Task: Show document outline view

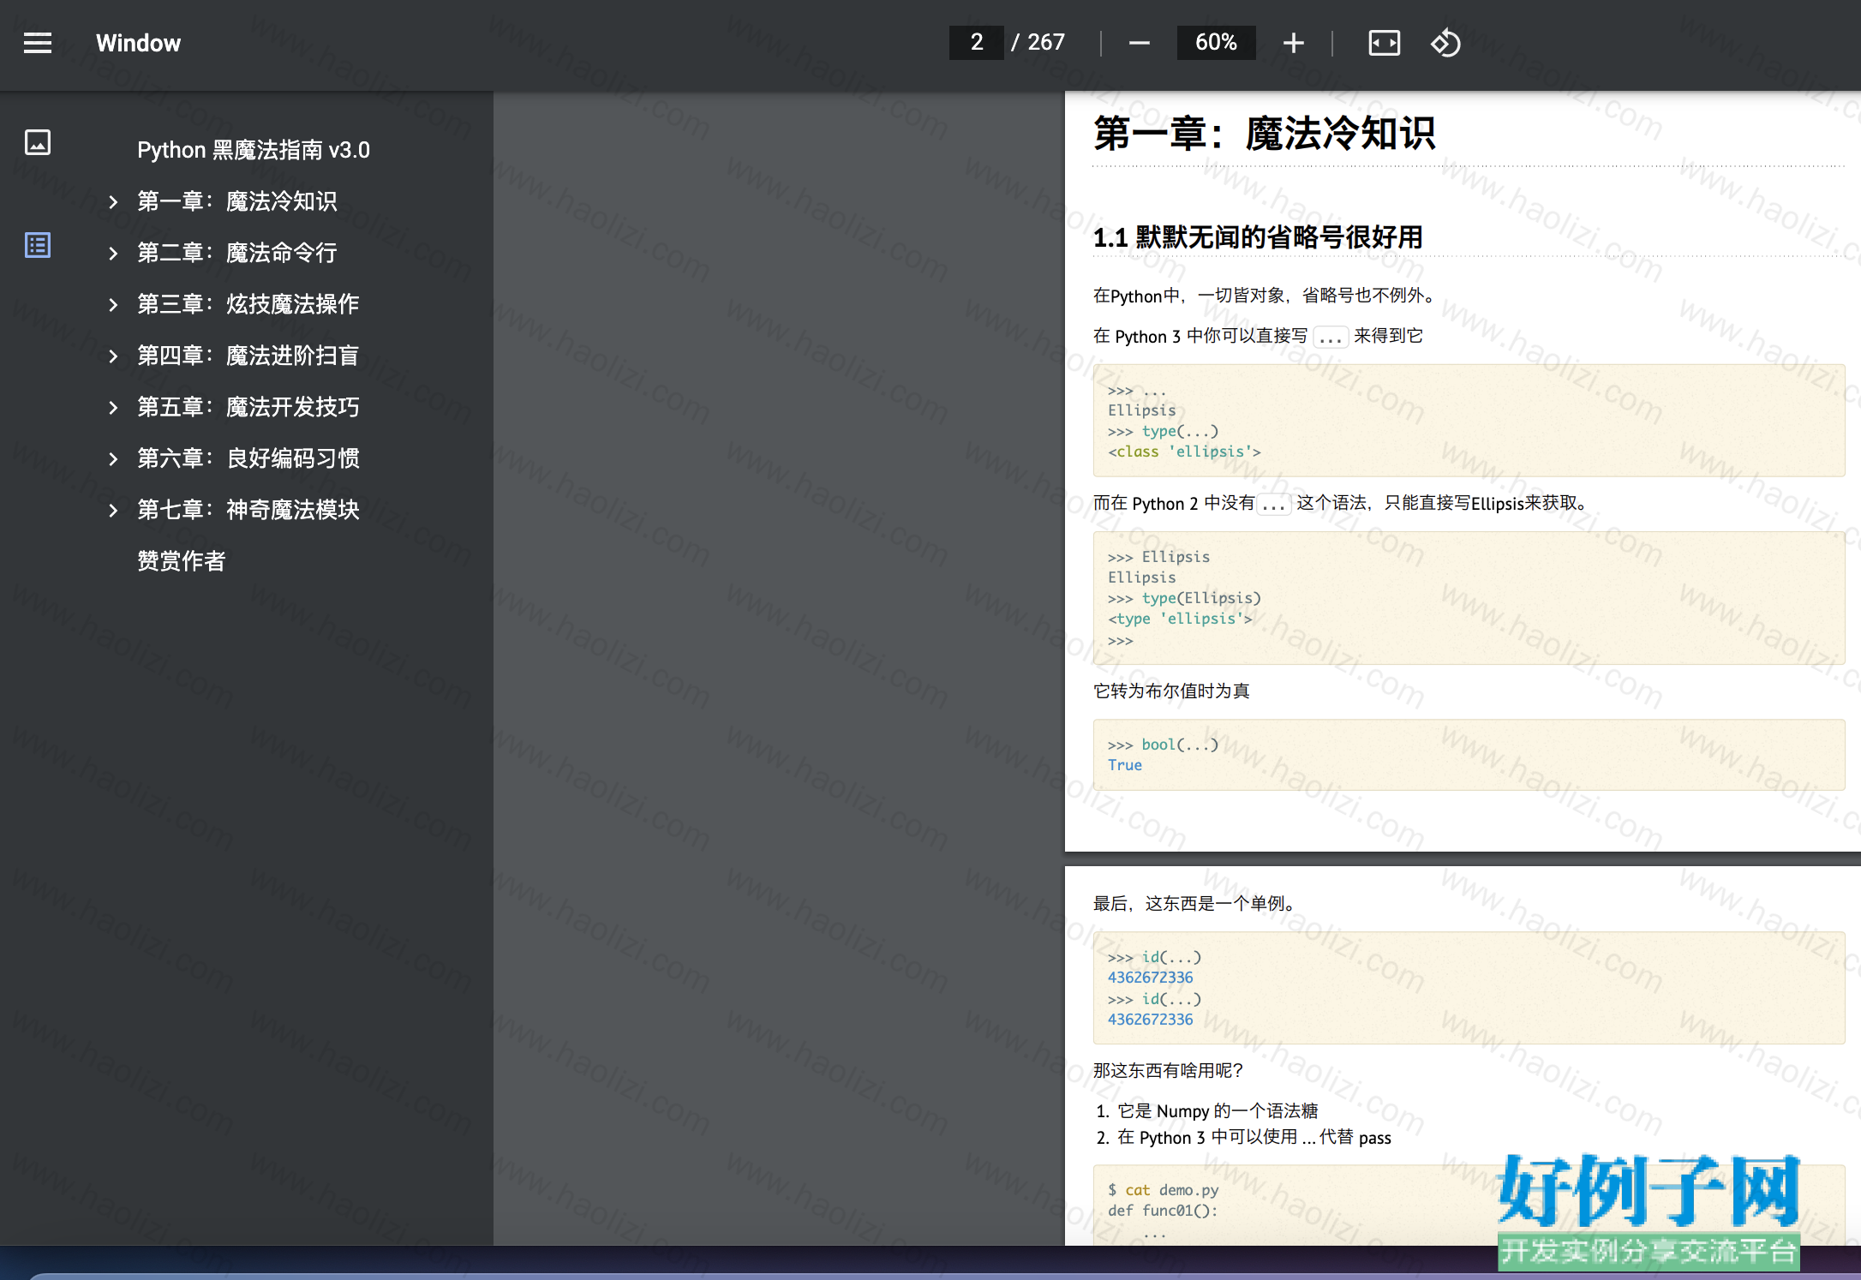Action: coord(38,246)
